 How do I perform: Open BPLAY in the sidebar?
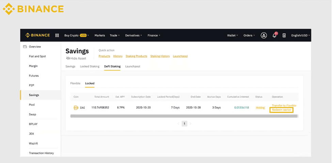[x=33, y=124]
